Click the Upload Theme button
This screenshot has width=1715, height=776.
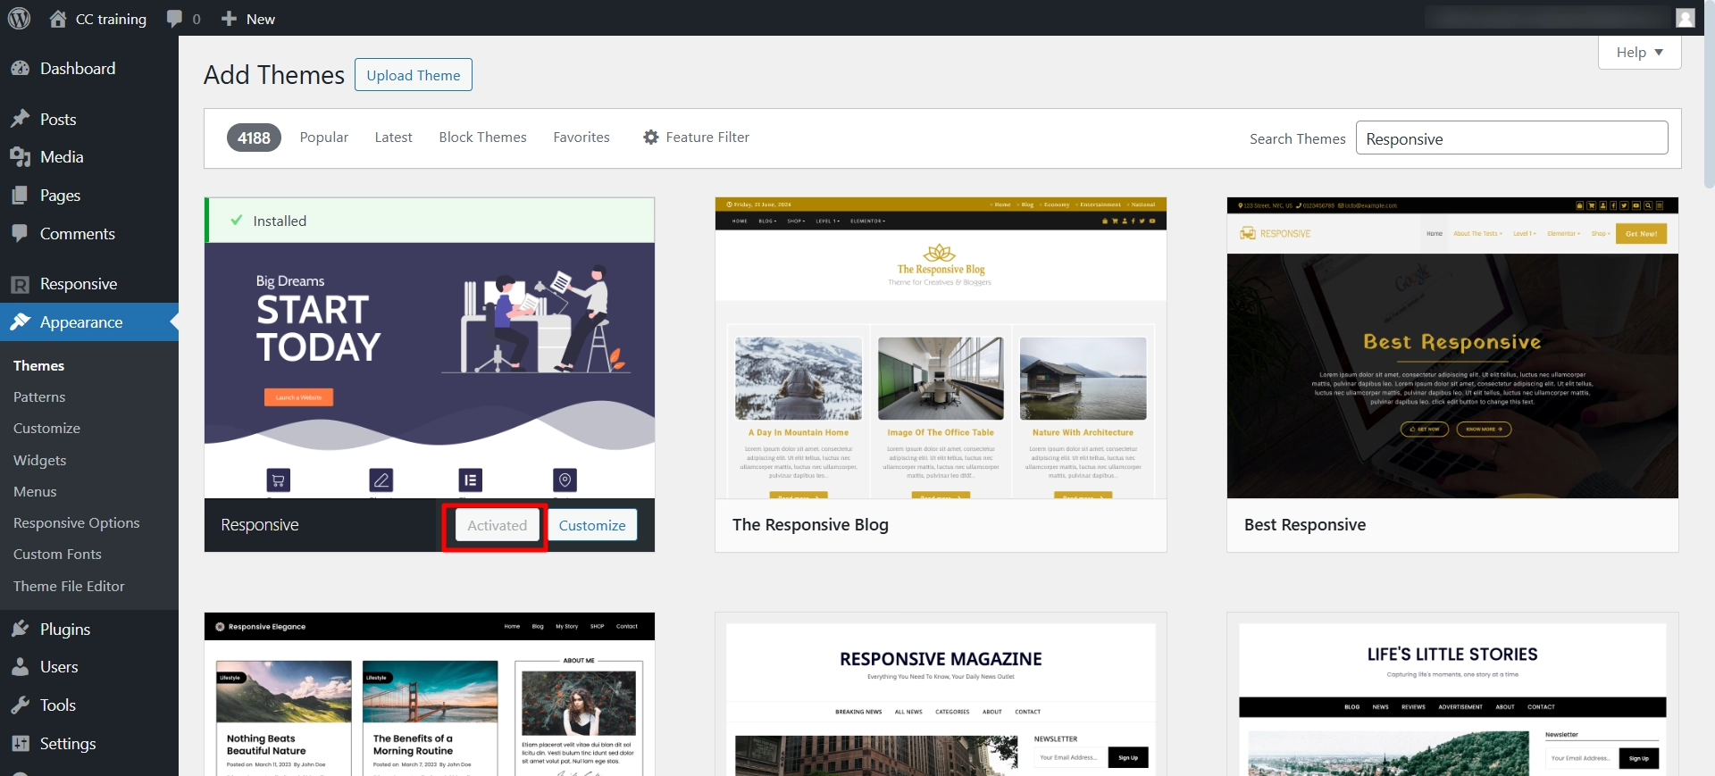[x=414, y=75]
